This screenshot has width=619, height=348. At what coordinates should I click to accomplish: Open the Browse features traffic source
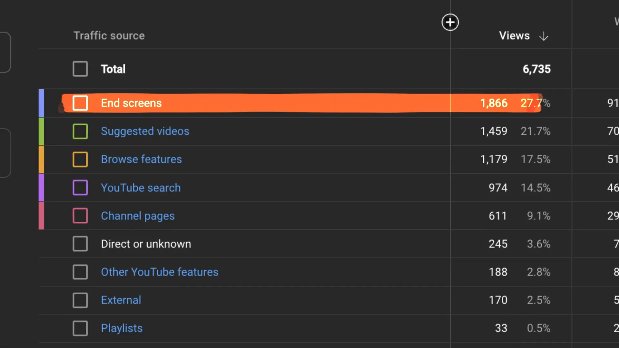(x=141, y=159)
